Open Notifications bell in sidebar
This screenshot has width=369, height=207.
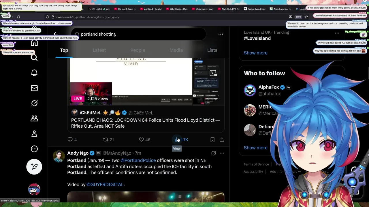pos(34,73)
